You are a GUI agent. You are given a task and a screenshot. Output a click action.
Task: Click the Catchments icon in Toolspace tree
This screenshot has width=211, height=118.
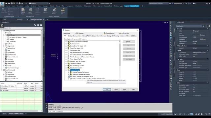pyautogui.click(x=6, y=52)
